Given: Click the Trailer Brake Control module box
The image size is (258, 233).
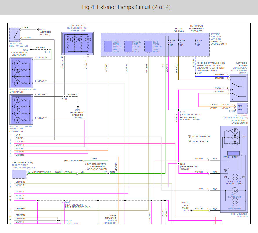Looking at the screenshot, I should [19, 174].
